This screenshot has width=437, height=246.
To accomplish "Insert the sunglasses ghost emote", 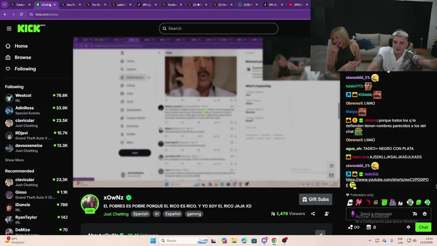I will tap(350, 203).
